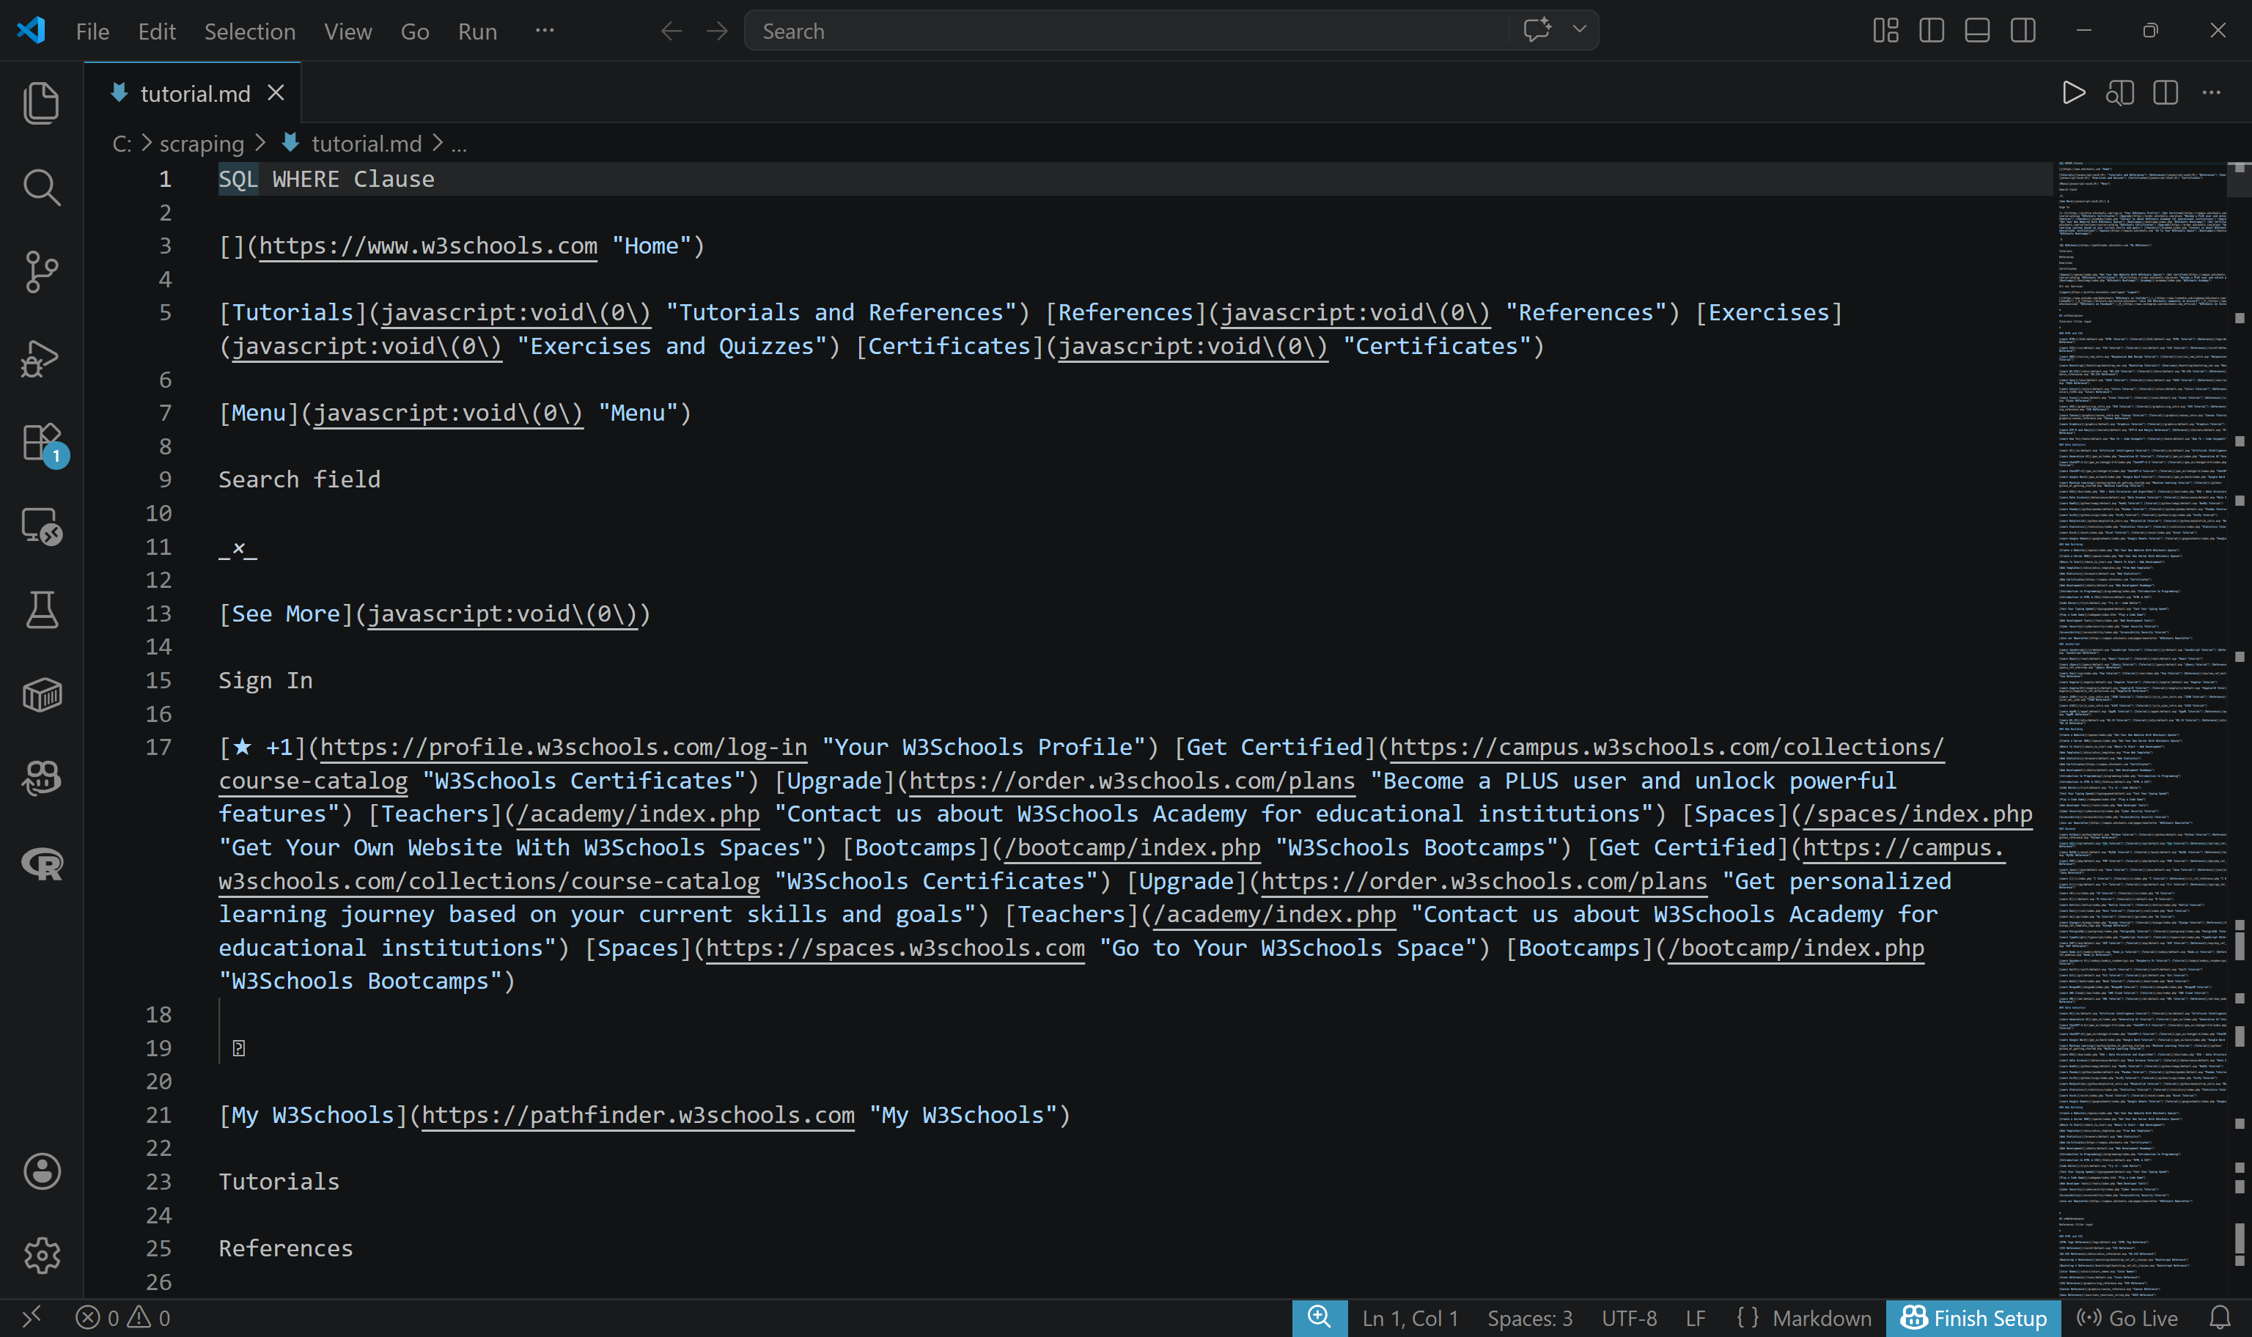Image resolution: width=2252 pixels, height=1337 pixels.
Task: Toggle the secondary side bar visibility
Action: point(2023,30)
